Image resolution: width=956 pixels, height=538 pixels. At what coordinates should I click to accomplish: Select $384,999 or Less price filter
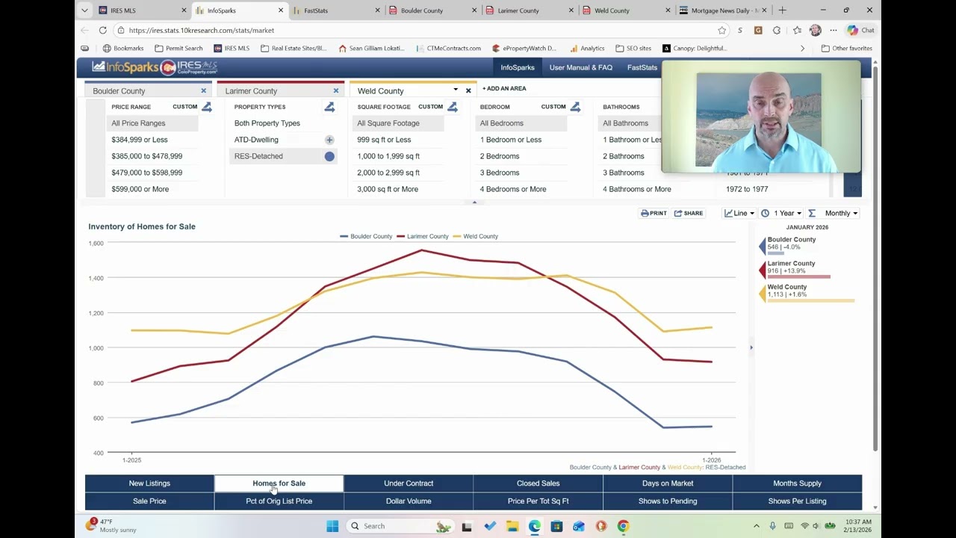(x=140, y=140)
